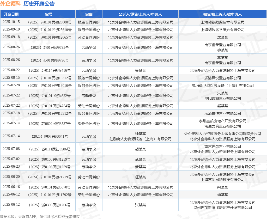Select the date 2025-06-20
This screenshot has height=219, width=267.
point(11,177)
